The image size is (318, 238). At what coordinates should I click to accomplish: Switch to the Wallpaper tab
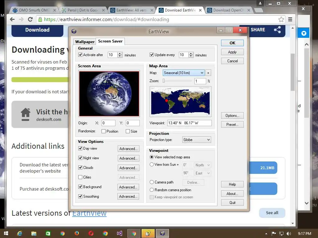85,42
